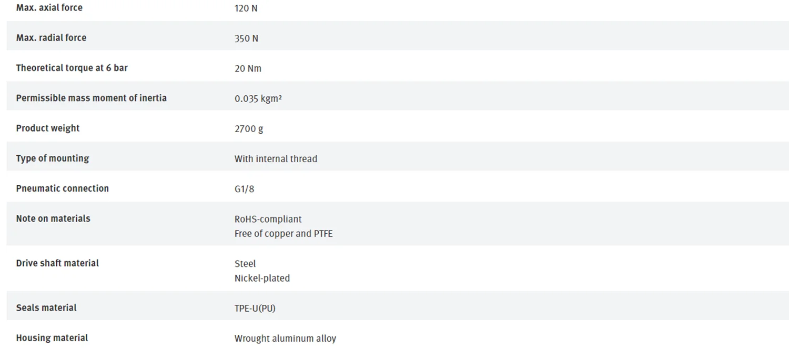Select the "20 Nm" torque value
Viewport: 789px width, 358px height.
pyautogui.click(x=248, y=68)
